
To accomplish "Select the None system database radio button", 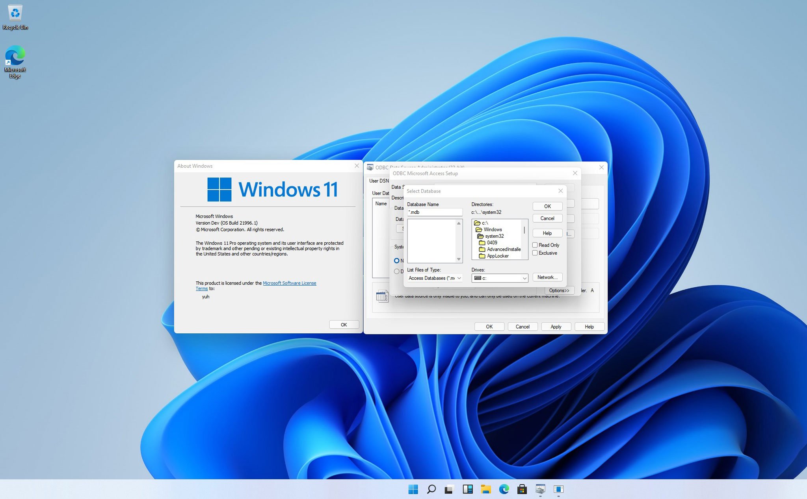I will point(397,261).
